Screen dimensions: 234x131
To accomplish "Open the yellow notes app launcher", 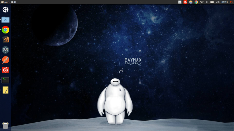I will point(5,90).
